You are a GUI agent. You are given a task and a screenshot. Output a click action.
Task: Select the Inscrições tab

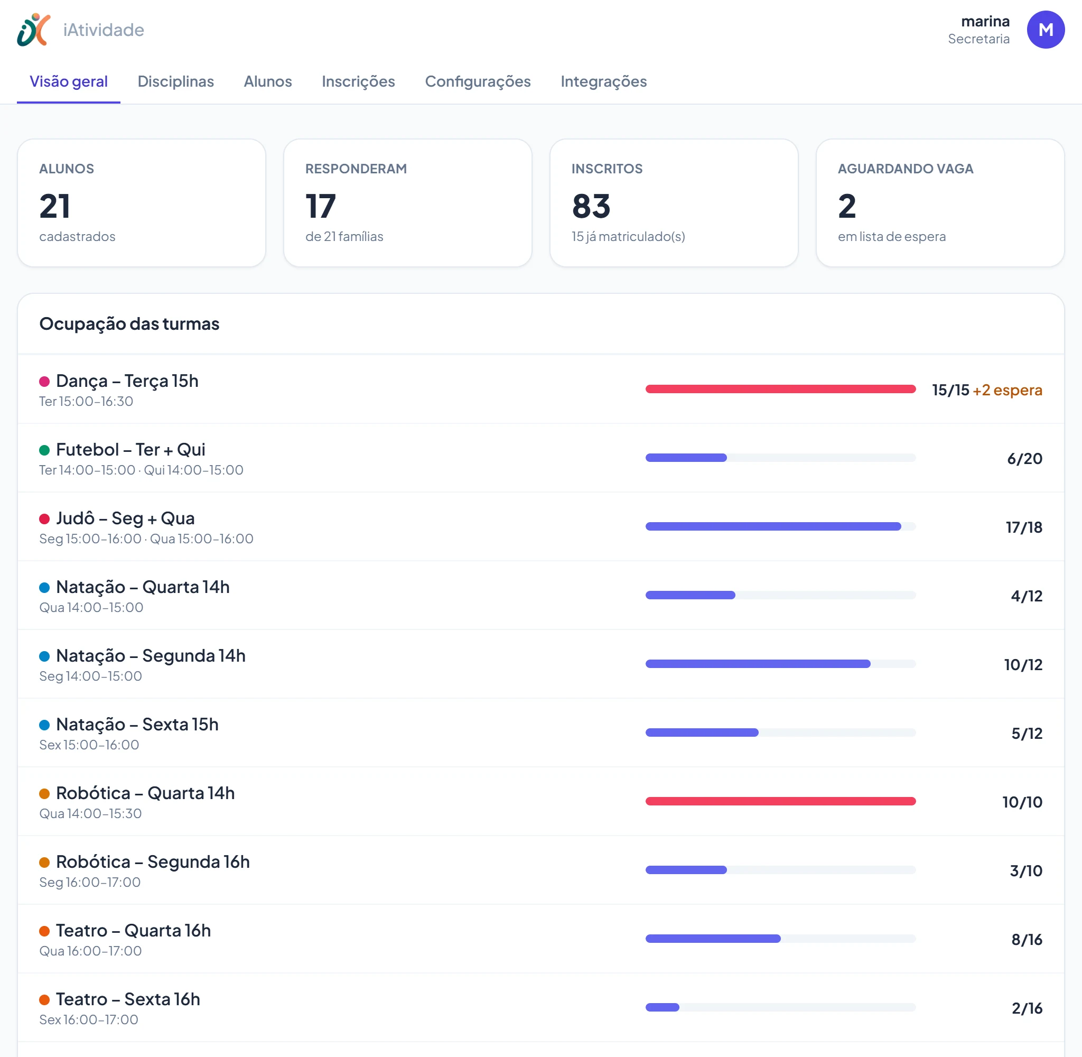[358, 81]
